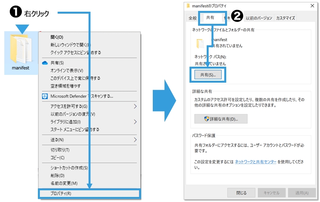This screenshot has width=320, height=202.
Task: Click the folder icon in properties title bar
Action: click(188, 6)
